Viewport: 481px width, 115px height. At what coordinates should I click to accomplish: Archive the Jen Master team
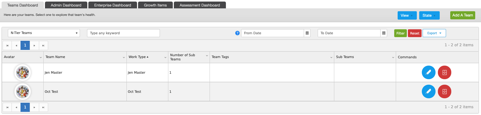click(444, 72)
